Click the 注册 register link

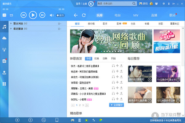[84, 4]
